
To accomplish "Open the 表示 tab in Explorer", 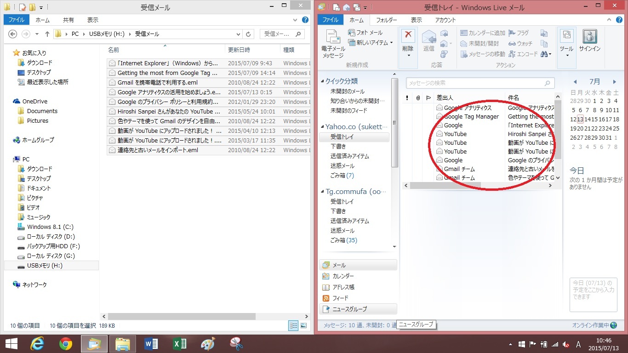I will point(93,20).
